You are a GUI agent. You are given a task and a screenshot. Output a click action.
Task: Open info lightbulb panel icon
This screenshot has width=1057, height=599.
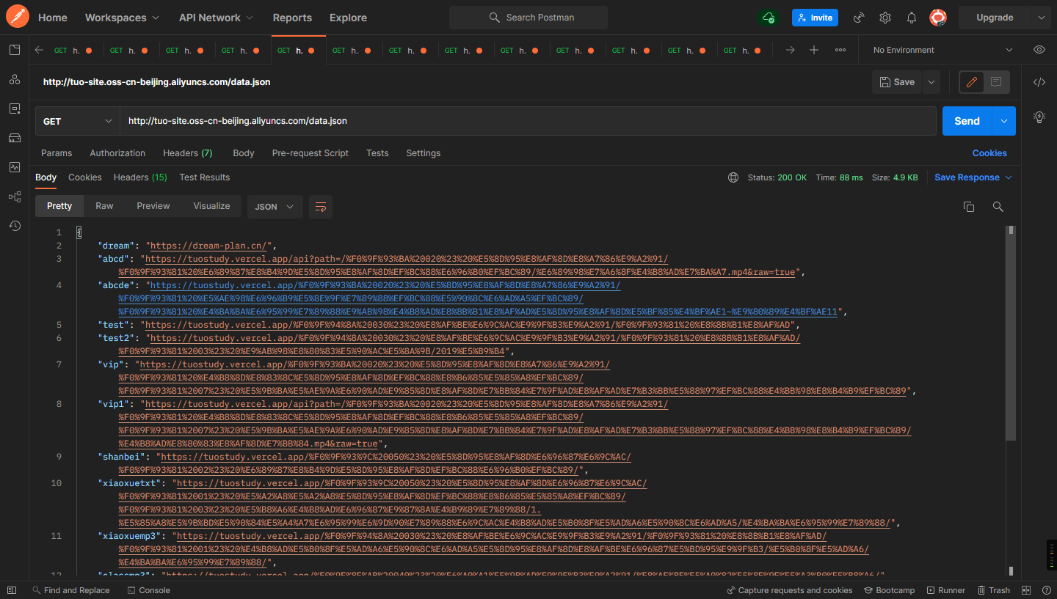click(1039, 117)
